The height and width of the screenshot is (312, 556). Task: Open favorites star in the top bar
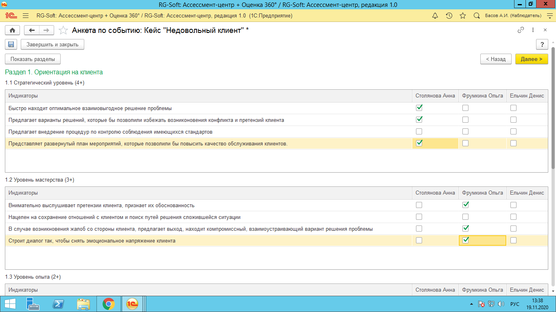click(463, 16)
